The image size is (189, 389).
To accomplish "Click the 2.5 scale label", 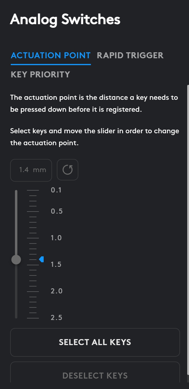I will click(x=57, y=318).
